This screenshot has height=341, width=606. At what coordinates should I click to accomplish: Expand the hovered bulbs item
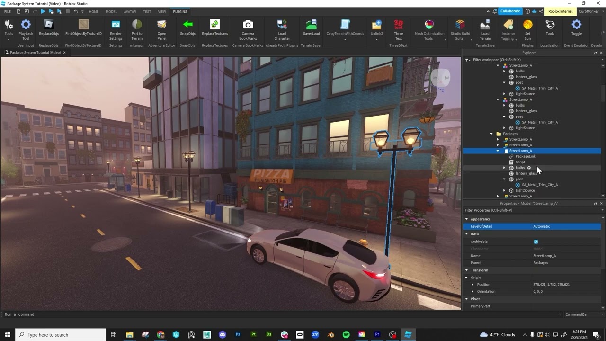[504, 168]
